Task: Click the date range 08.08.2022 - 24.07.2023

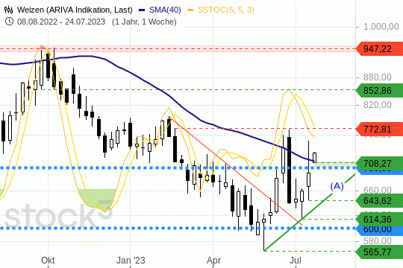Action: [x=61, y=22]
